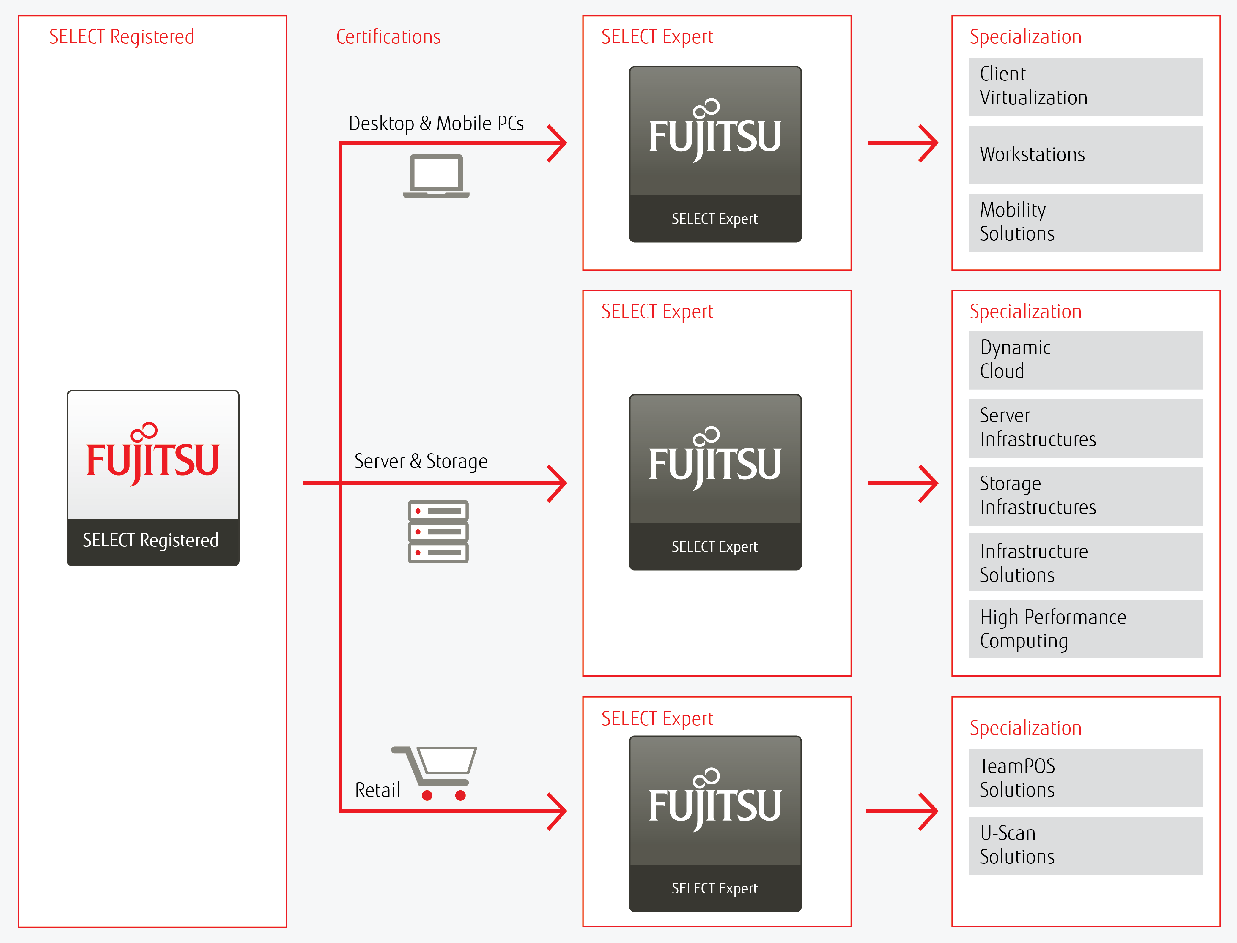Click the shopping cart icon beside Retail

434,773
